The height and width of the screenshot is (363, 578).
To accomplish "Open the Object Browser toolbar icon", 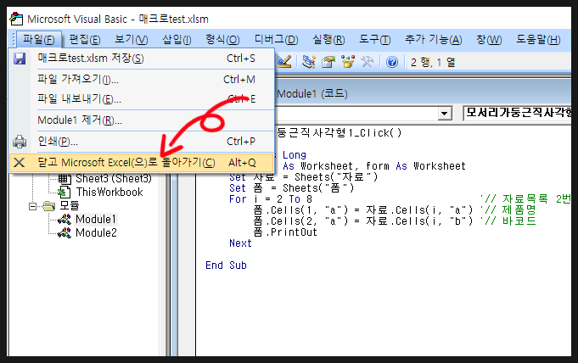I will [348, 62].
